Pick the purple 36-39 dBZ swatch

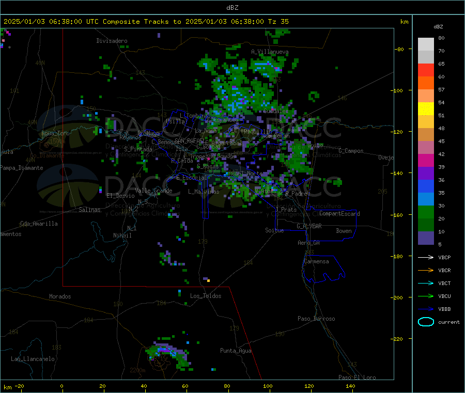[426, 174]
